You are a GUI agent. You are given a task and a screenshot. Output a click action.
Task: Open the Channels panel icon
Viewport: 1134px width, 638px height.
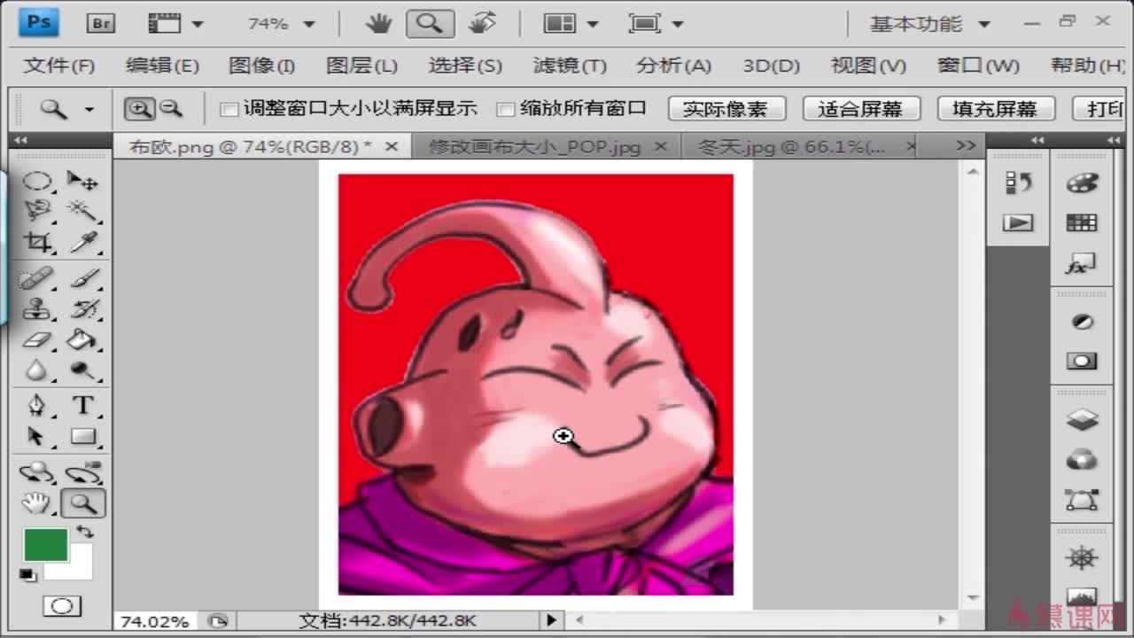[1082, 460]
